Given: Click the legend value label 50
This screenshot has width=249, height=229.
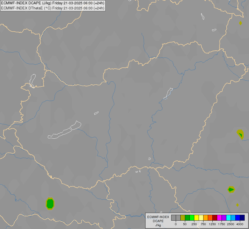Looking at the screenshot, I should click(185, 224).
